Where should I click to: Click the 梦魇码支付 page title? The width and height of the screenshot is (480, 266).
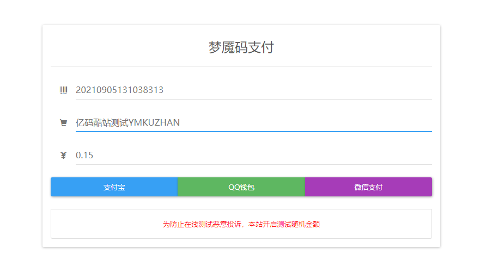pyautogui.click(x=241, y=47)
